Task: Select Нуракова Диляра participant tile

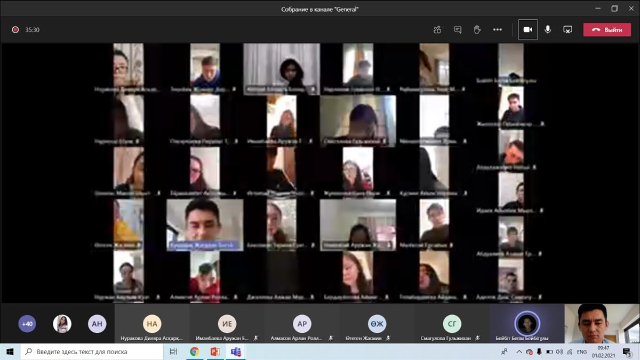Action: tap(152, 324)
